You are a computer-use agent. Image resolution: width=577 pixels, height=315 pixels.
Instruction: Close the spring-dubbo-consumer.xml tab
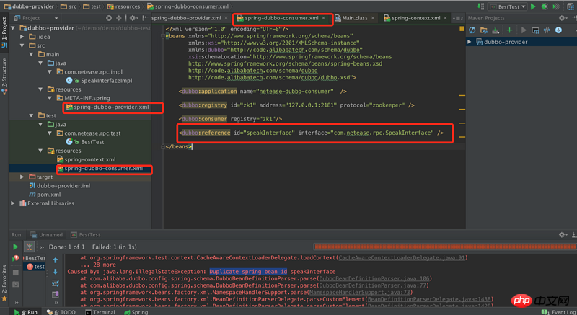tap(323, 18)
